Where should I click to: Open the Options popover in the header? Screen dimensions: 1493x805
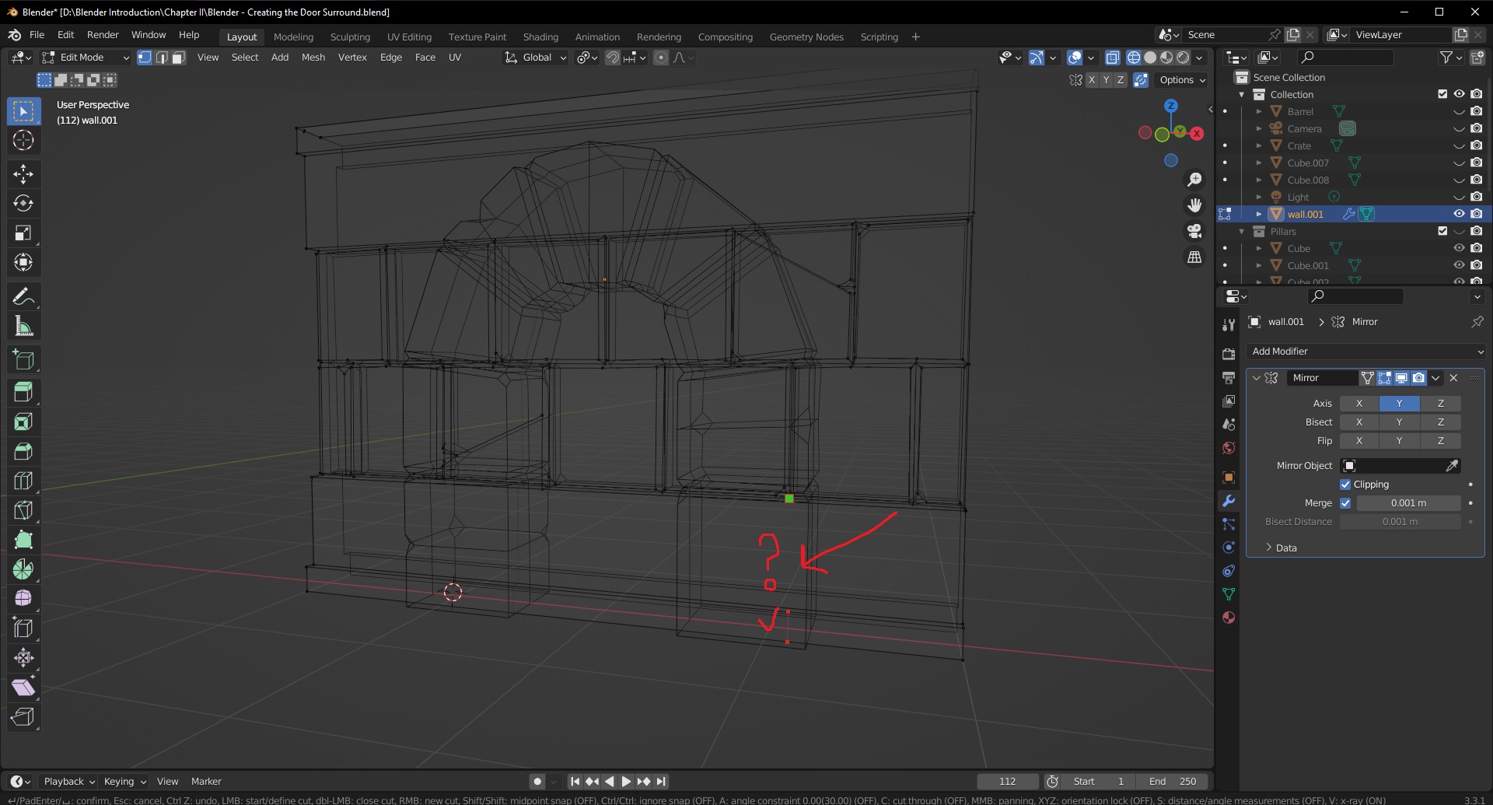click(1180, 80)
